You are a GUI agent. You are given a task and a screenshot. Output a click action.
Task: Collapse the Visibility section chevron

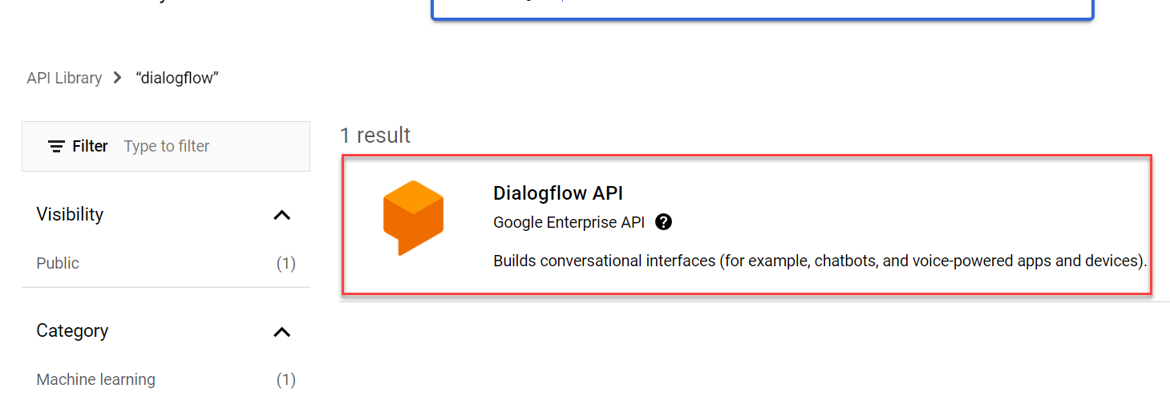pos(281,215)
